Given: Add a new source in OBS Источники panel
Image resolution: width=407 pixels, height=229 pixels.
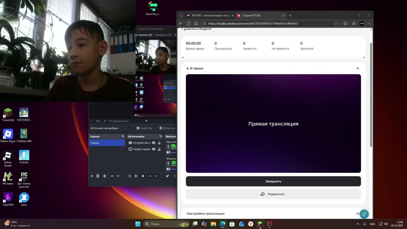Looking at the screenshot, I should point(130,176).
